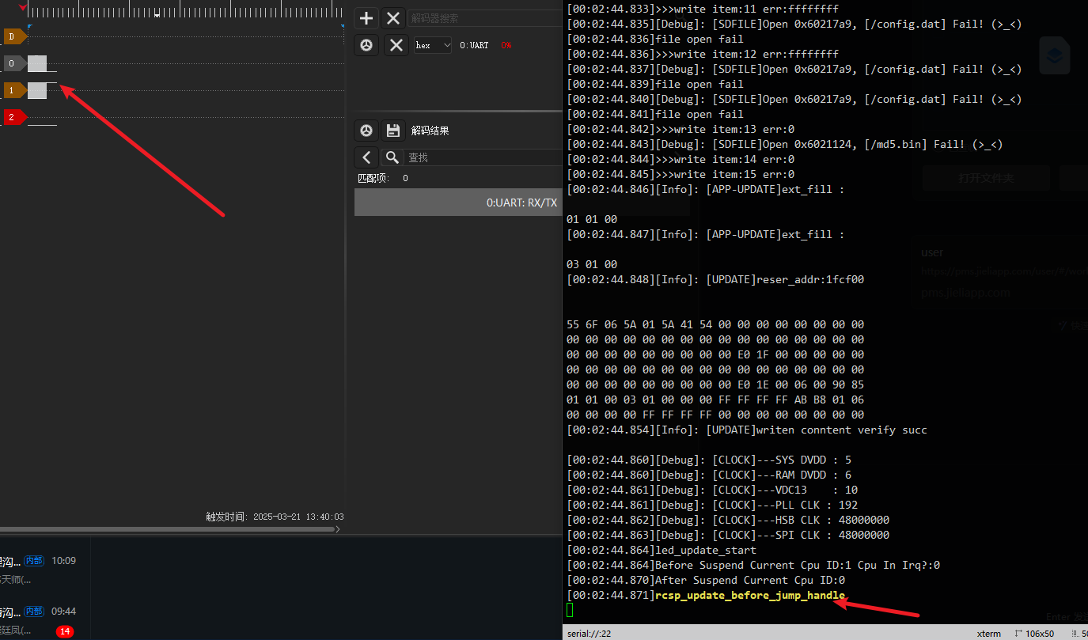1088x640 pixels.
Task: Click the 'writen conntent verify succ' log line
Action: coord(747,430)
